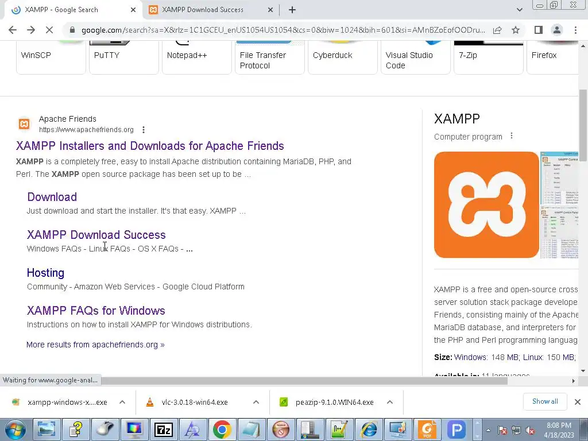Open the three-dot options for the Apache Friends result
The image size is (588, 441).
coord(143,130)
